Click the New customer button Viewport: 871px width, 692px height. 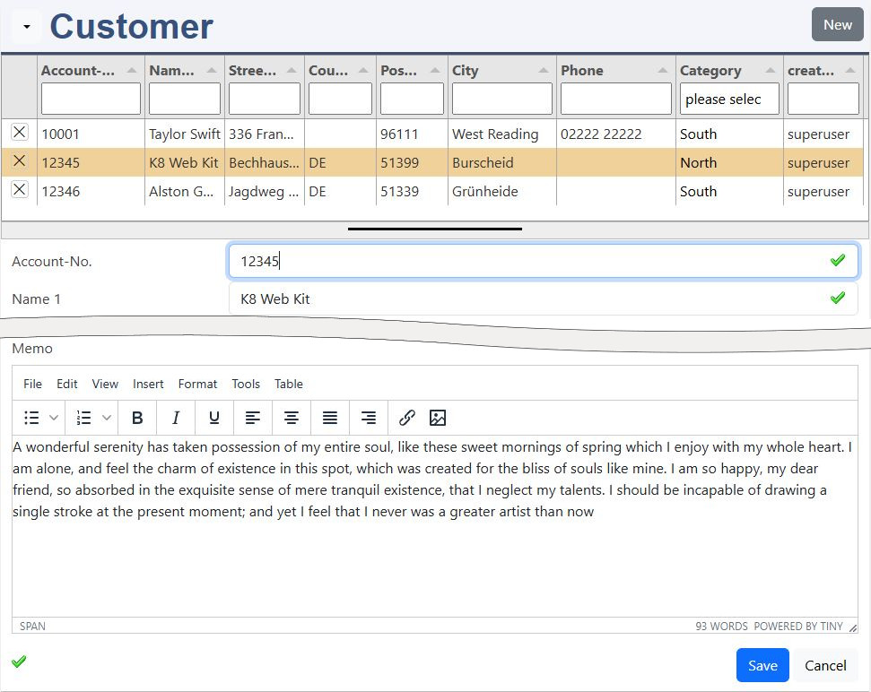point(837,25)
